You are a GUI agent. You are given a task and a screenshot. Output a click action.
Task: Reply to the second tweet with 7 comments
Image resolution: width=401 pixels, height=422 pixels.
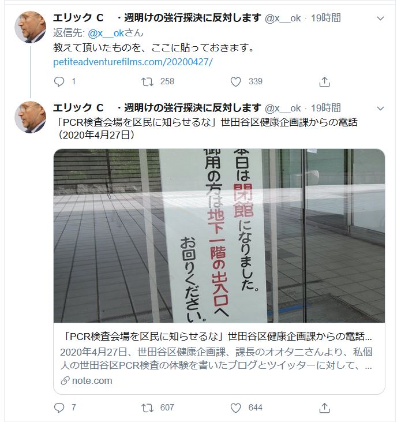click(x=59, y=408)
